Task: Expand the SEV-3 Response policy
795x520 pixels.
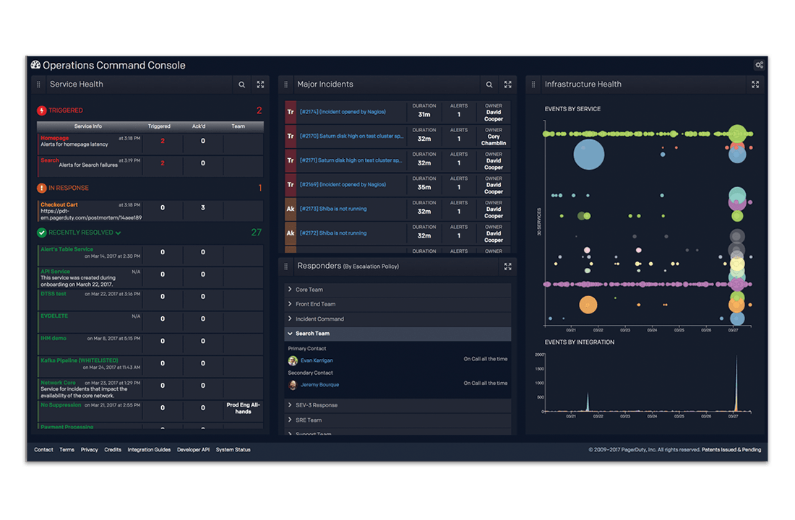Action: (x=290, y=405)
